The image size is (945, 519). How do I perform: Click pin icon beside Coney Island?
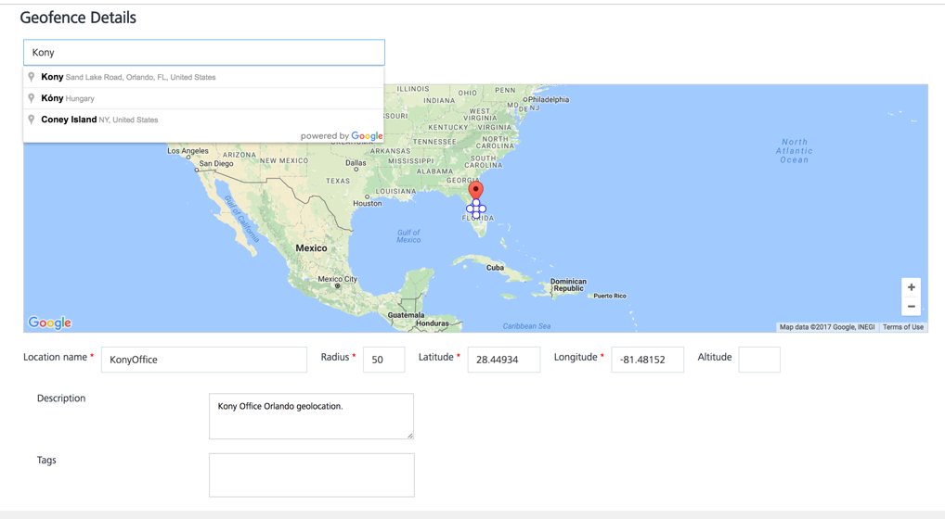pos(32,120)
